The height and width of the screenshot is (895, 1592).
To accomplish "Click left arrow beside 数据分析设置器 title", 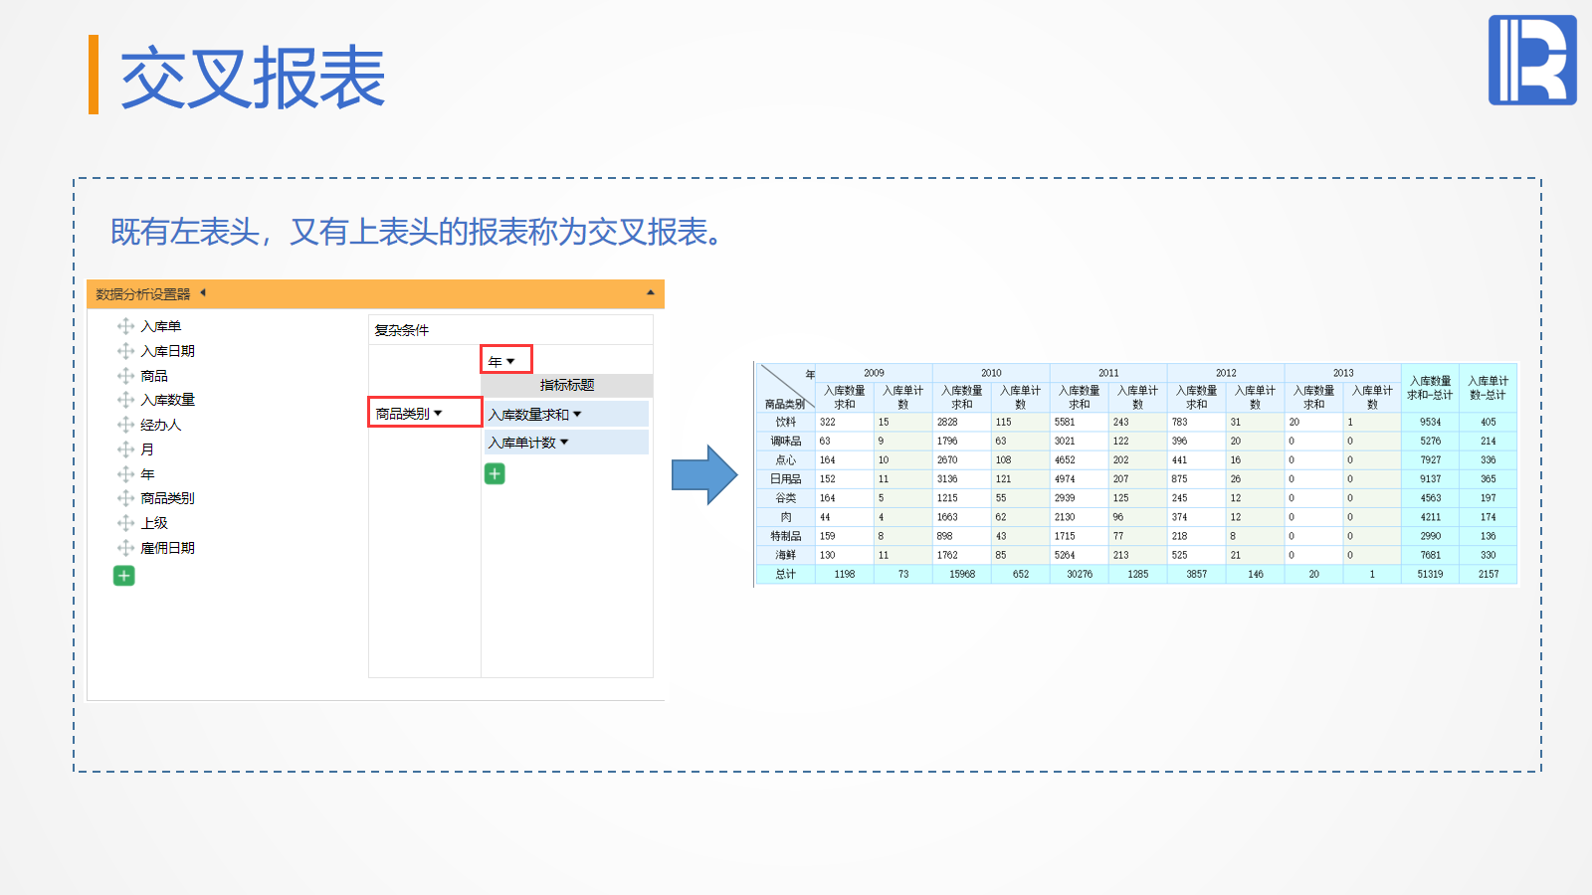I will tap(203, 292).
